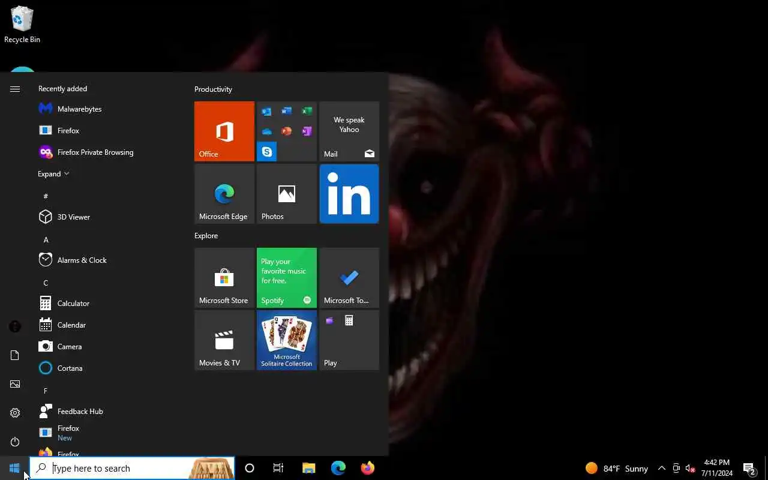Click the taskbar search box
Screen dimensions: 768x480
click(132, 468)
